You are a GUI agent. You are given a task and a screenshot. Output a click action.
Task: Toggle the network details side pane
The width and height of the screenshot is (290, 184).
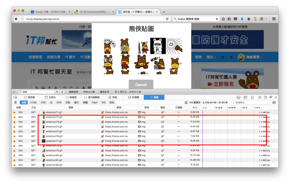point(274,102)
